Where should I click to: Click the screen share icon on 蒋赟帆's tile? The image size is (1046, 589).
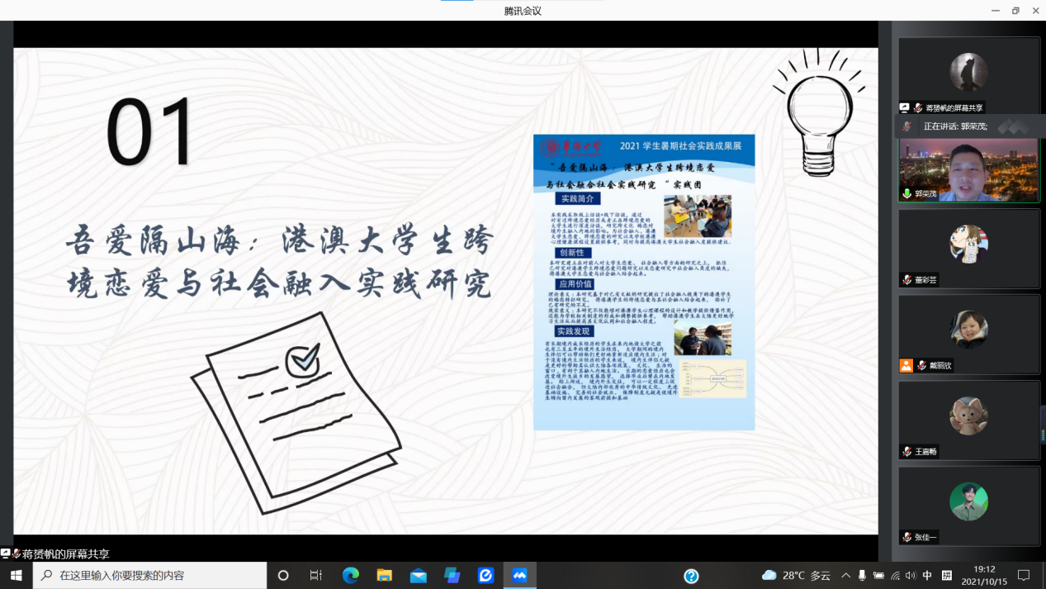pos(905,108)
